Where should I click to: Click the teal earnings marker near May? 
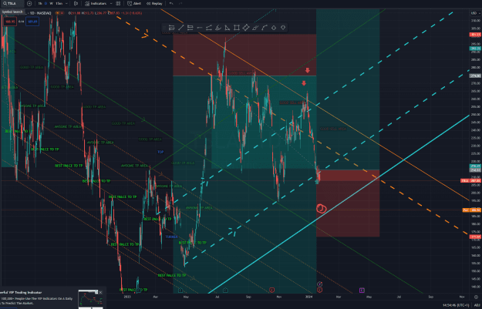coord(180,290)
